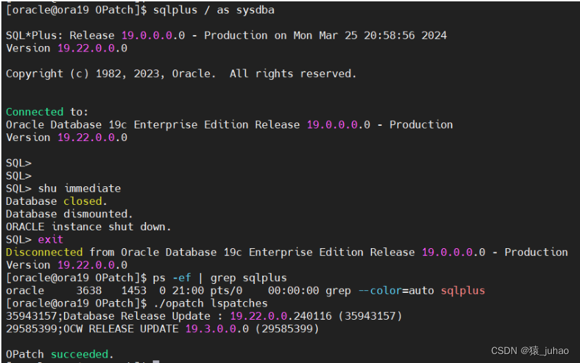Click the 'Database closed.' line

(x=56, y=201)
